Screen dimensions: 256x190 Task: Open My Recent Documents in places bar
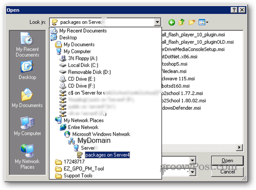coord(27,45)
